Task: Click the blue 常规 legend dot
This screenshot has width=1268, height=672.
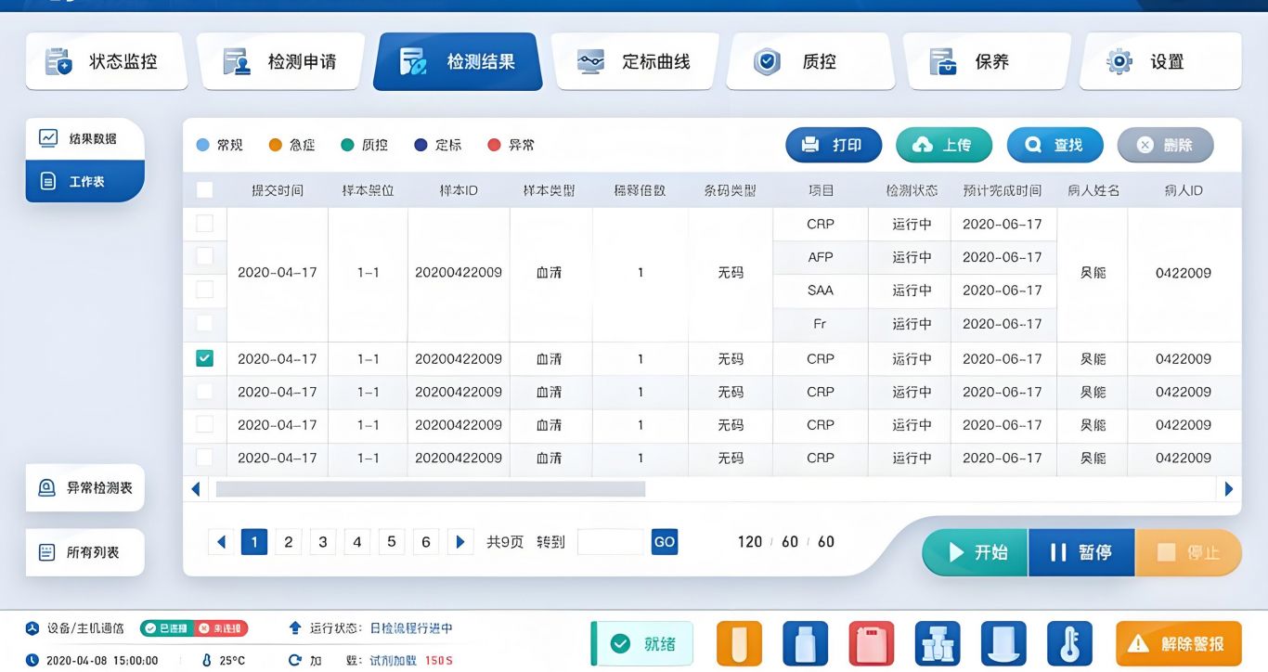Action: coord(203,145)
